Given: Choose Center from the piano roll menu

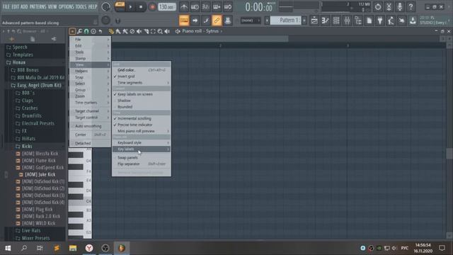Looking at the screenshot, I should pos(90,135).
